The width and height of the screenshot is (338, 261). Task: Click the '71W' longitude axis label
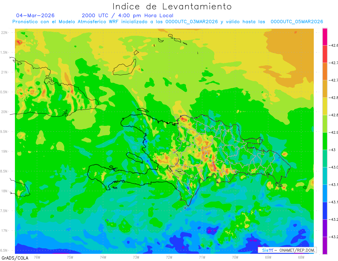click(x=202, y=257)
